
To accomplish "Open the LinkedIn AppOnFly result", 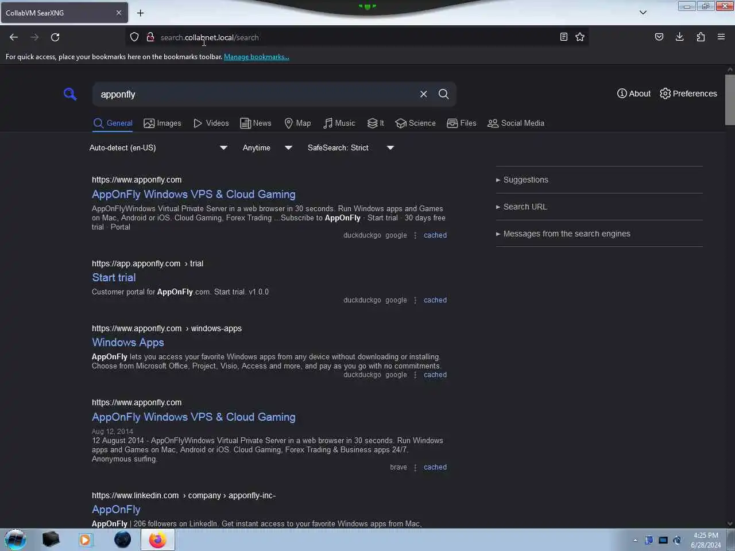I will coord(116,510).
